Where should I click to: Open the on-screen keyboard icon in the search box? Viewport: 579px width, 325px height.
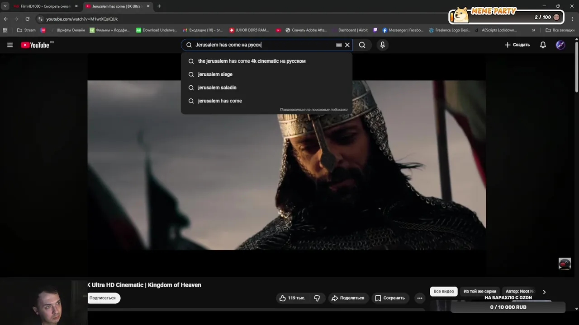click(339, 45)
